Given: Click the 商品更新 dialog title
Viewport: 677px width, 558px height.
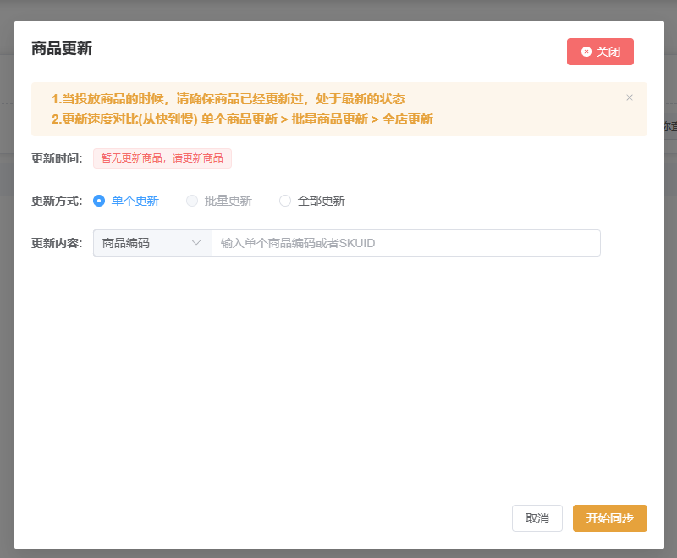Looking at the screenshot, I should [62, 48].
